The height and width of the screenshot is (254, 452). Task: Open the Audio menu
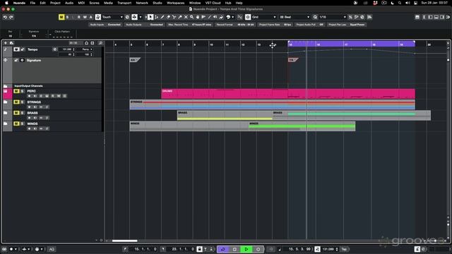pyautogui.click(x=69, y=3)
